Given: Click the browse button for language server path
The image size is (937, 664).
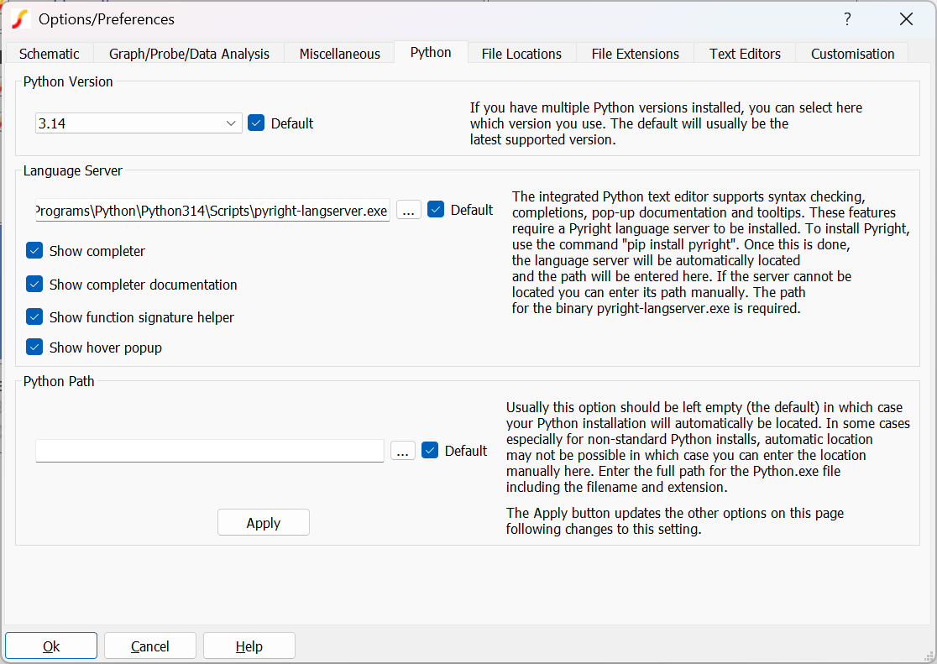Looking at the screenshot, I should click(409, 210).
